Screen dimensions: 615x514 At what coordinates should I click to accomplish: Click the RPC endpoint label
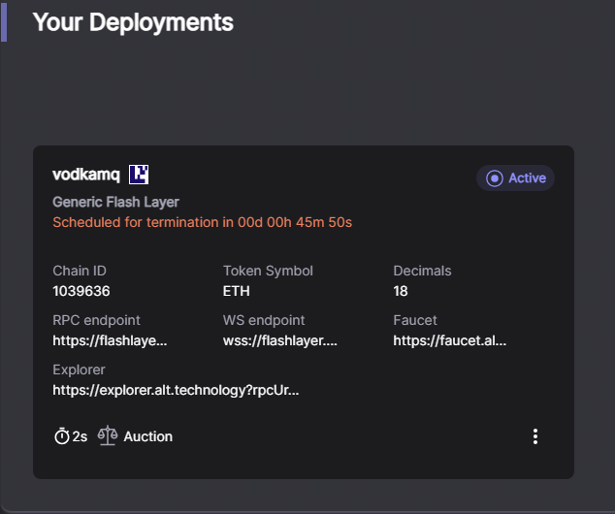click(x=96, y=320)
